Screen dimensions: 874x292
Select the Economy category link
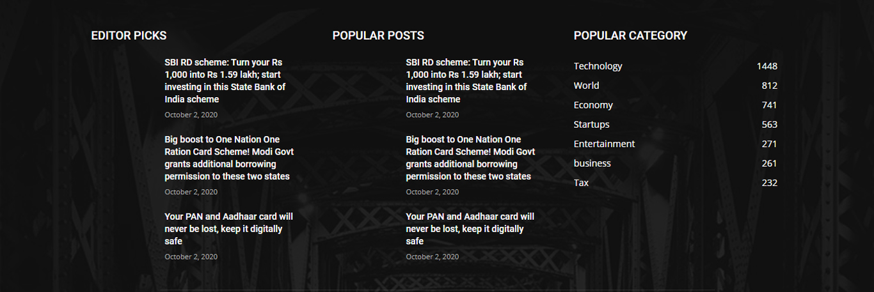pos(593,105)
